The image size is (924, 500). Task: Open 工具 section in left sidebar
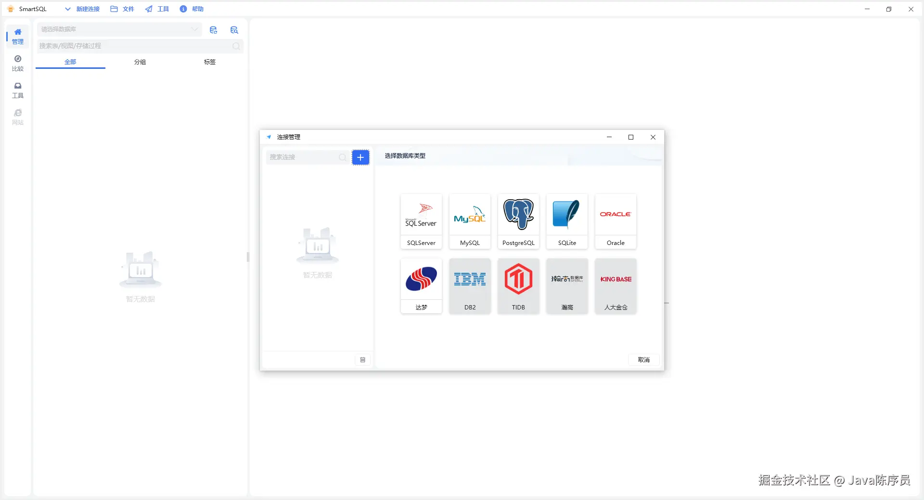18,90
